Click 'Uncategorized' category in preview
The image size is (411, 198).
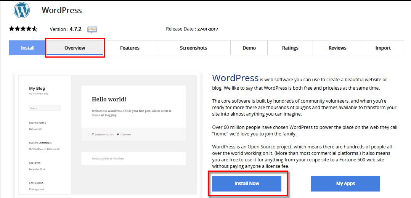coord(37,189)
